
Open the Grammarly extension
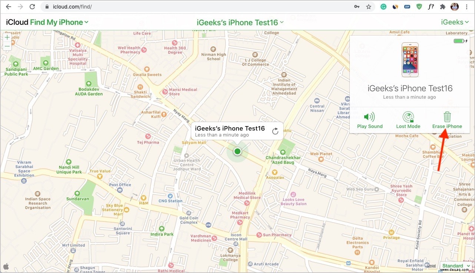click(x=384, y=7)
